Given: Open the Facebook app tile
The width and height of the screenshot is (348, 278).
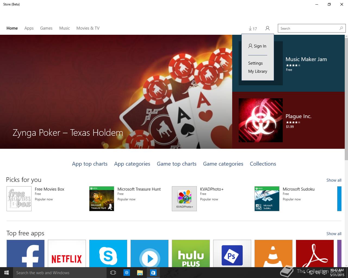Looking at the screenshot, I should [x=26, y=253].
